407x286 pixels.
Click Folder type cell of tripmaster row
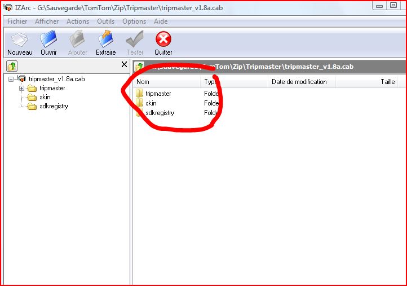212,94
